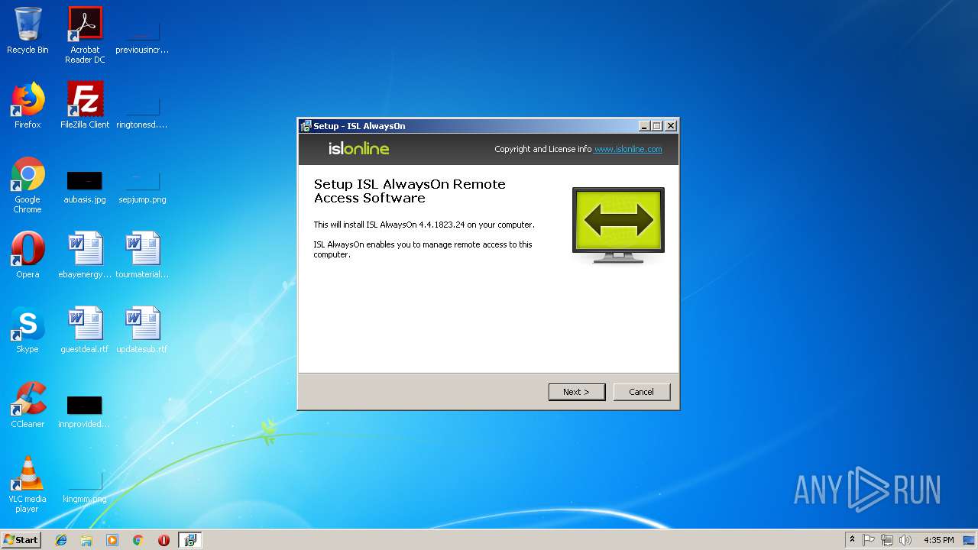Open Firefox desktop shortcut
The width and height of the screenshot is (978, 550).
pos(28,105)
